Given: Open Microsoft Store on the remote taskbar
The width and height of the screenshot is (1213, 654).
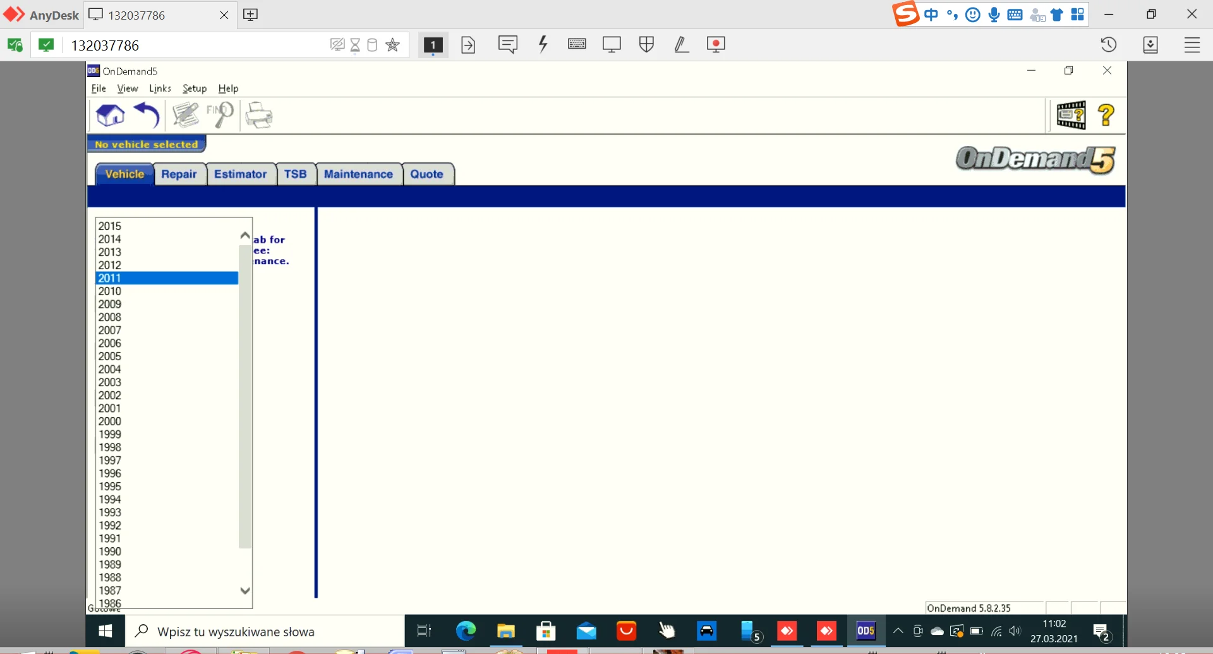Looking at the screenshot, I should [x=546, y=631].
